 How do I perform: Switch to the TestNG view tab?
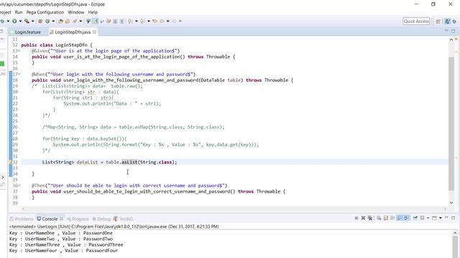[x=124, y=219]
